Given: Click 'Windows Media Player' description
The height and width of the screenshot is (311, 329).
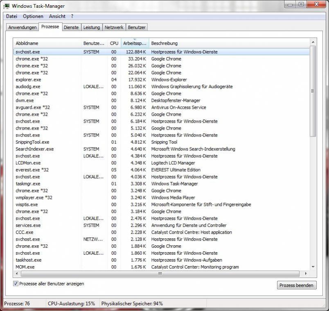Looking at the screenshot, I should click(173, 197).
